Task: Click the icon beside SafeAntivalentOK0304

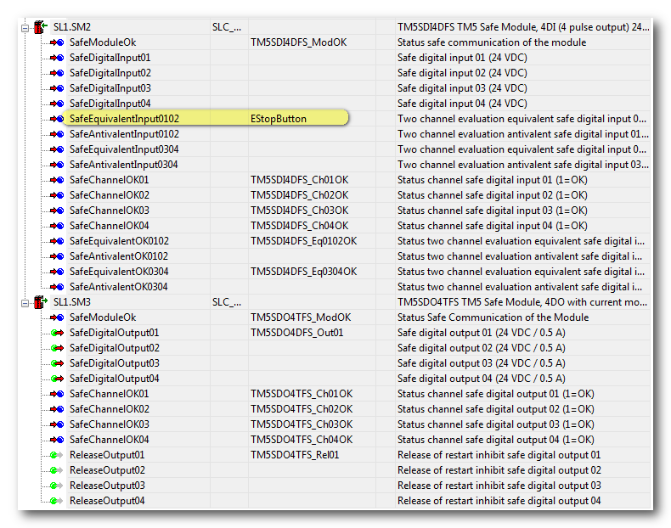Action: pyautogui.click(x=57, y=287)
